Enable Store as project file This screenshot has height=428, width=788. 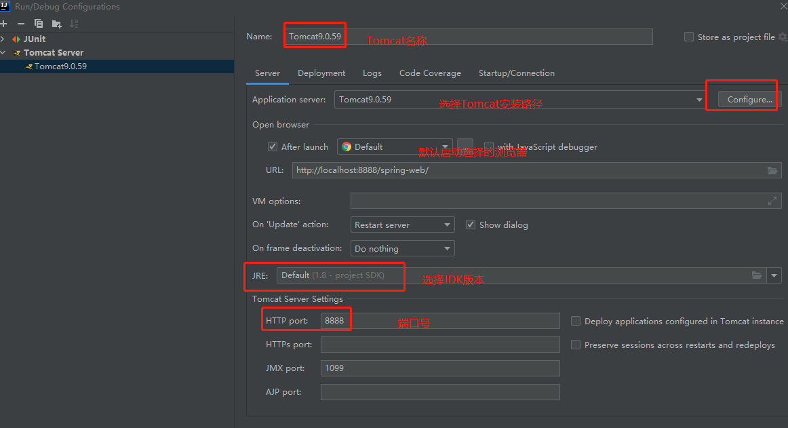689,37
